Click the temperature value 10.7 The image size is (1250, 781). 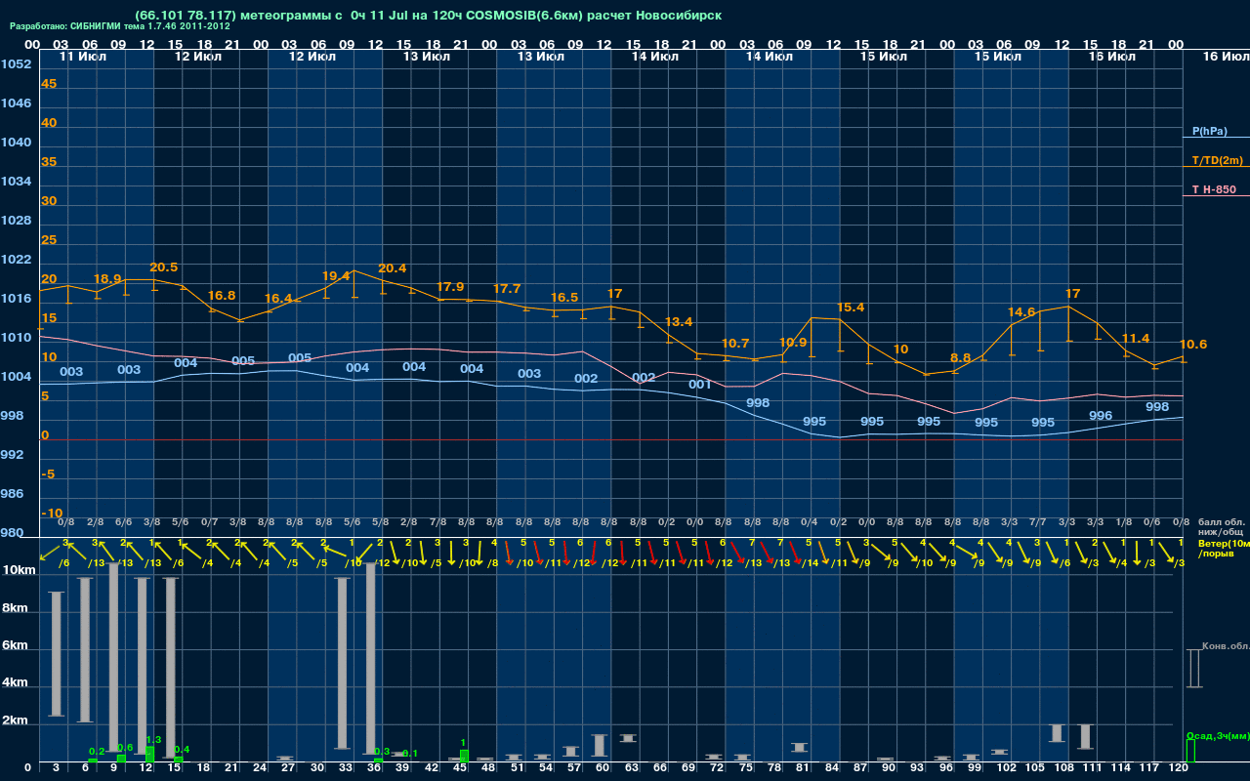click(735, 344)
